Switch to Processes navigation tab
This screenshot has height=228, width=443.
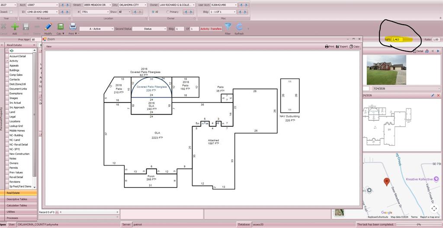(x=18, y=218)
